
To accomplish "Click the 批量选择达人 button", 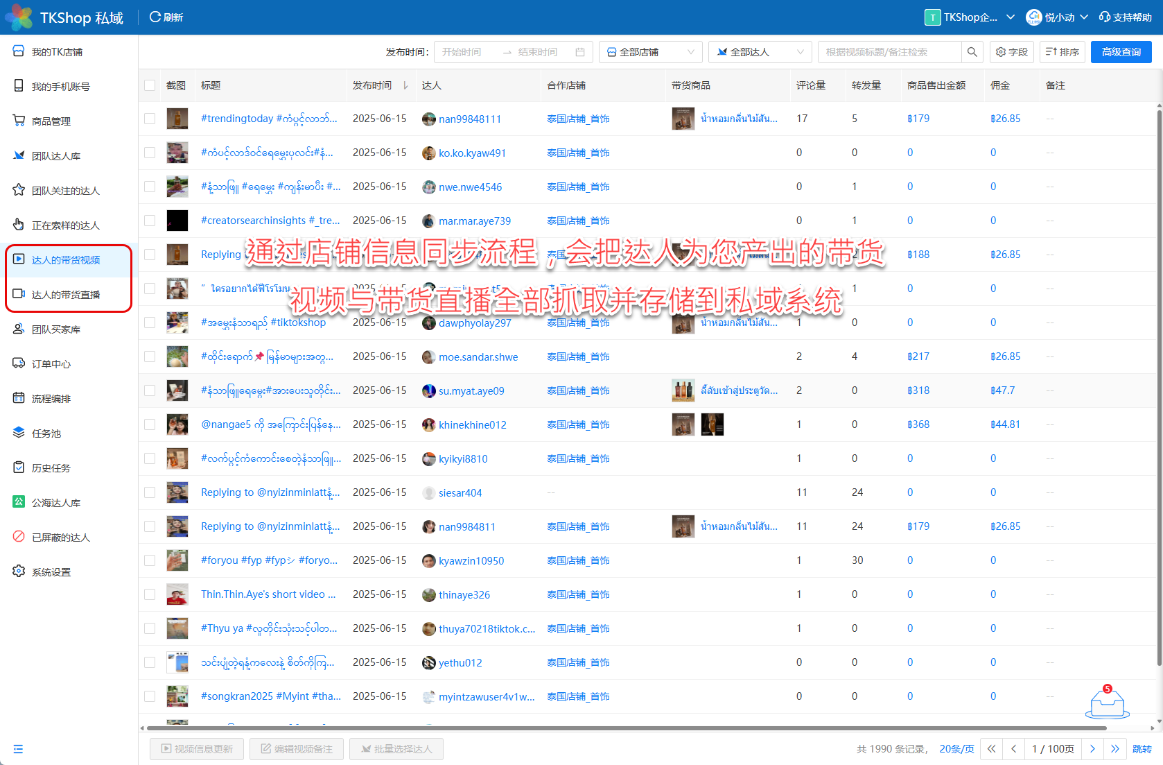I will click(x=396, y=749).
